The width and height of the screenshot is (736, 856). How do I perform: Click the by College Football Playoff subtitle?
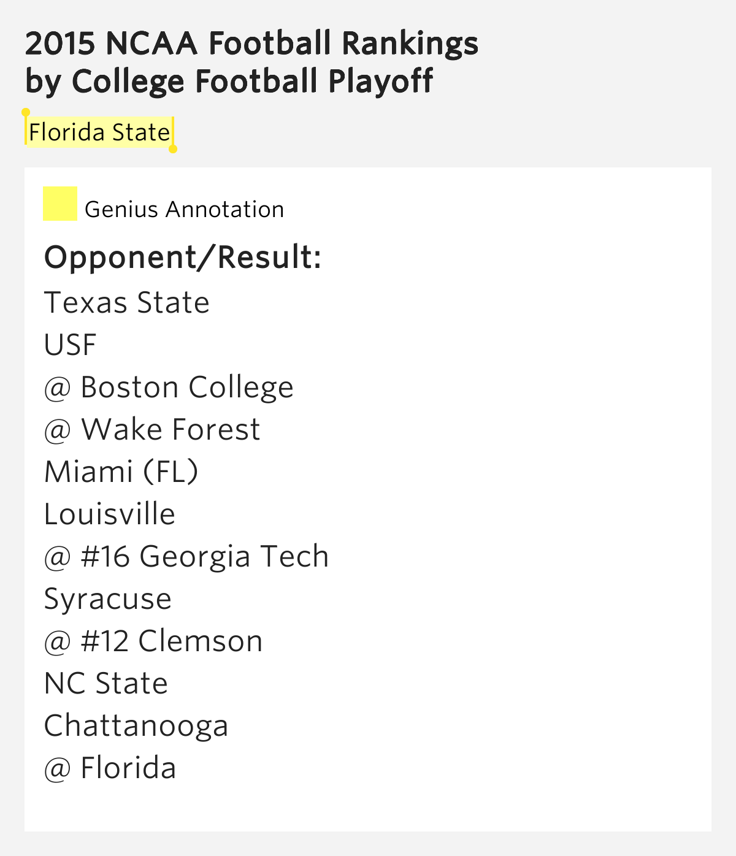coord(229,82)
